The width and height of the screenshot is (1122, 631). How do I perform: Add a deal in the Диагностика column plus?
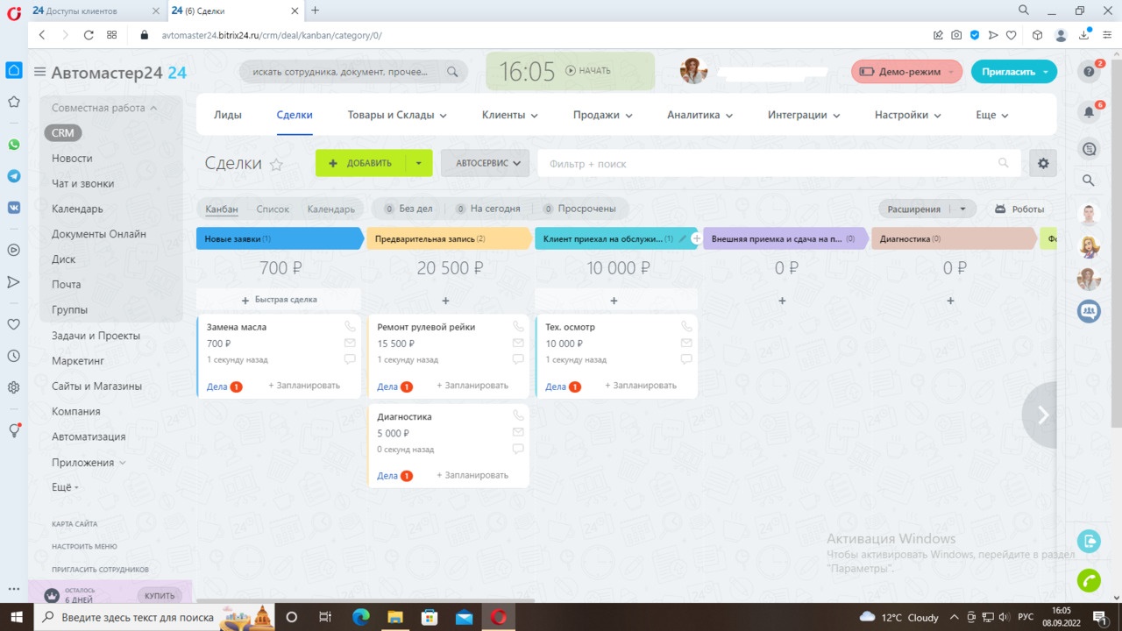tap(950, 301)
